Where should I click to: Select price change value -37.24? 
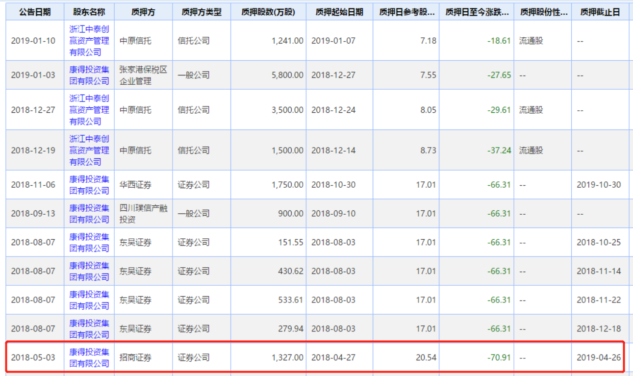click(x=499, y=150)
